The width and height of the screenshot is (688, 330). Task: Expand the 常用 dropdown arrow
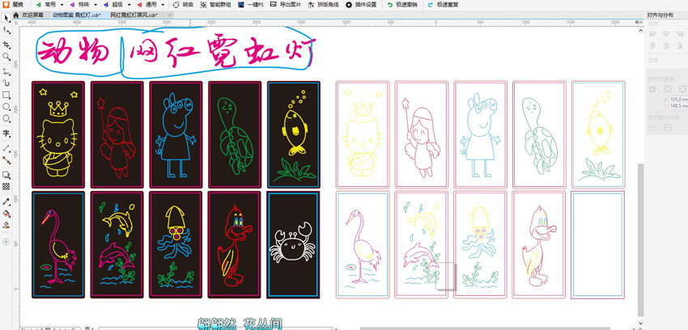click(x=62, y=4)
